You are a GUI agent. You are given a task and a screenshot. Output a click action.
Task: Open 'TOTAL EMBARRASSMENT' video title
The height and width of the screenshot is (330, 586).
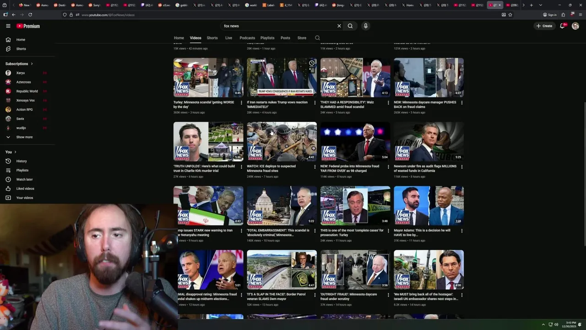(278, 233)
